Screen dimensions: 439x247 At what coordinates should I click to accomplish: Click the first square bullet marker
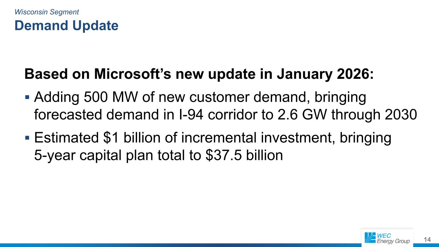27,96
